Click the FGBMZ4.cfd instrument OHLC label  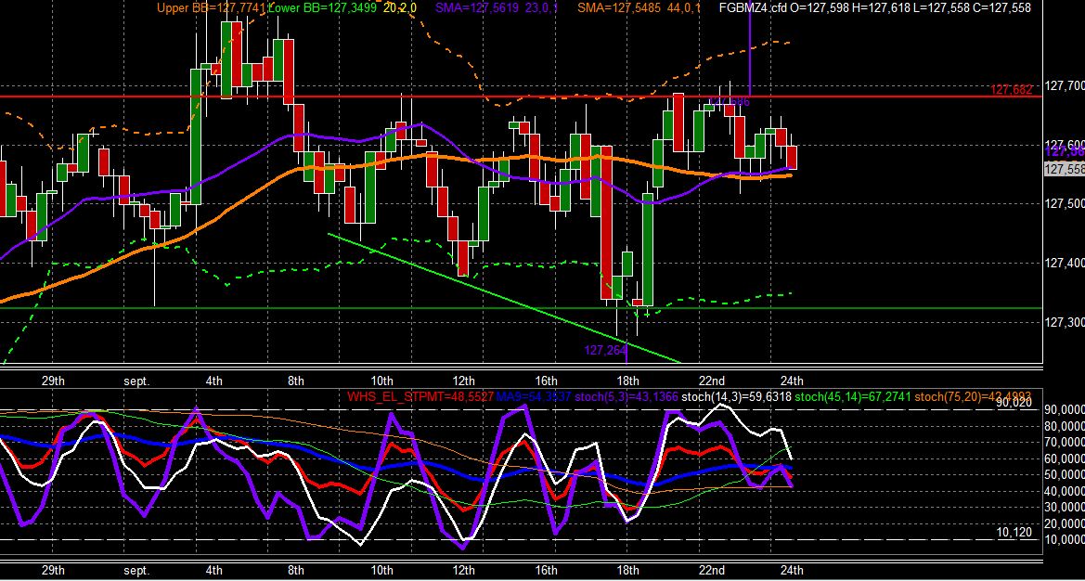click(x=874, y=8)
